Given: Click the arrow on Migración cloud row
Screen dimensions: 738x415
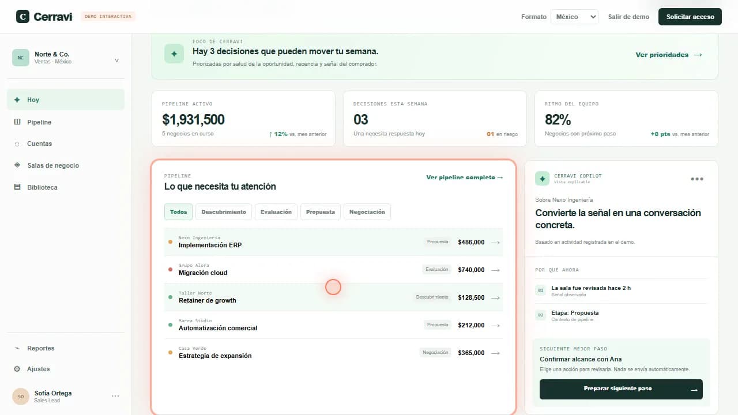Looking at the screenshot, I should point(495,270).
